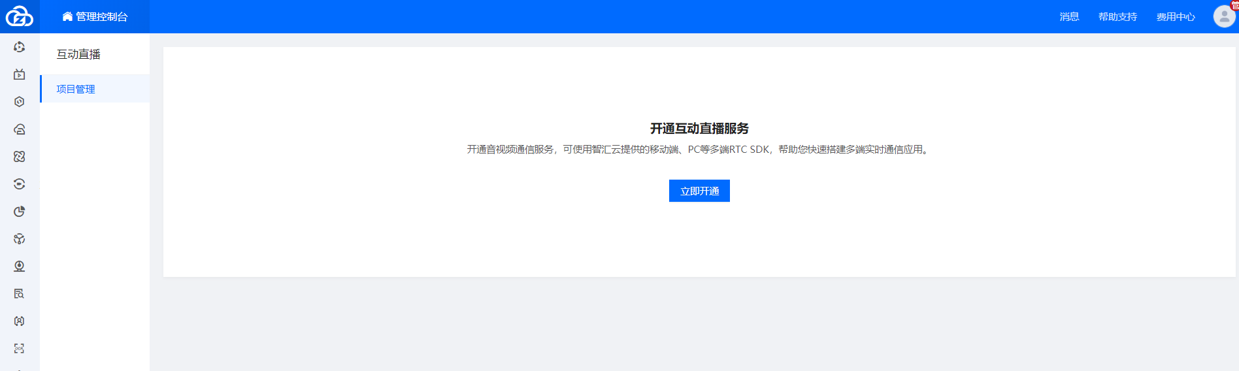This screenshot has height=371, width=1239.
Task: Select the hexagon icon in the left sidebar
Action: pos(20,102)
